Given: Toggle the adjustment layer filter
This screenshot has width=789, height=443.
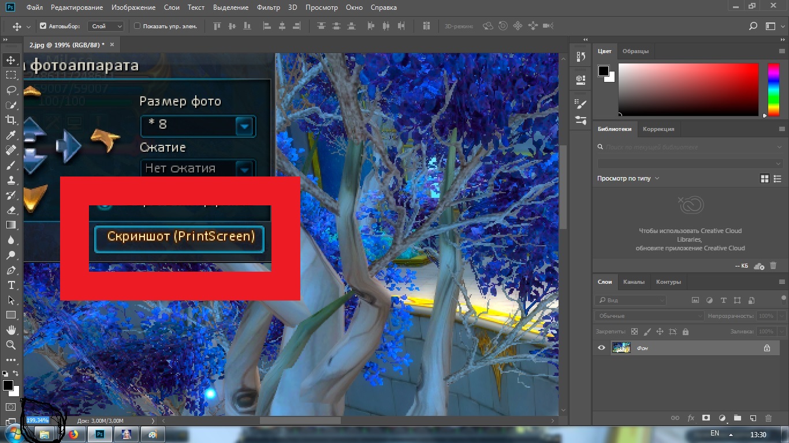Looking at the screenshot, I should tap(709, 300).
